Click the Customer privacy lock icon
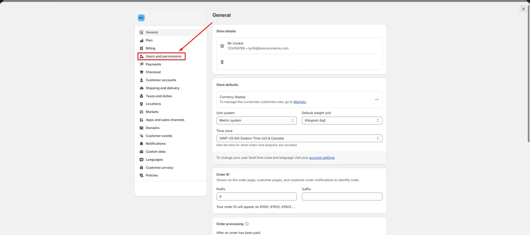The height and width of the screenshot is (235, 530). tap(141, 167)
